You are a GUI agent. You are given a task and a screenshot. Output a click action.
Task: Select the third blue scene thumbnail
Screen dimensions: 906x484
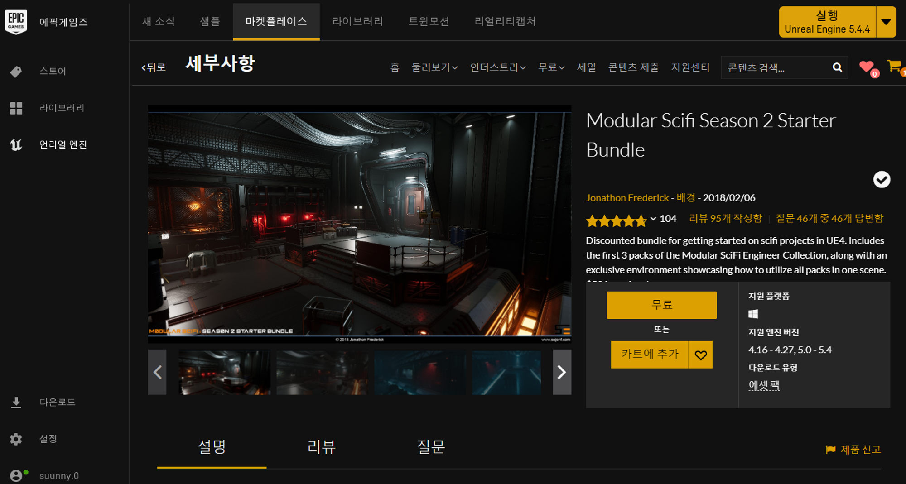(420, 372)
